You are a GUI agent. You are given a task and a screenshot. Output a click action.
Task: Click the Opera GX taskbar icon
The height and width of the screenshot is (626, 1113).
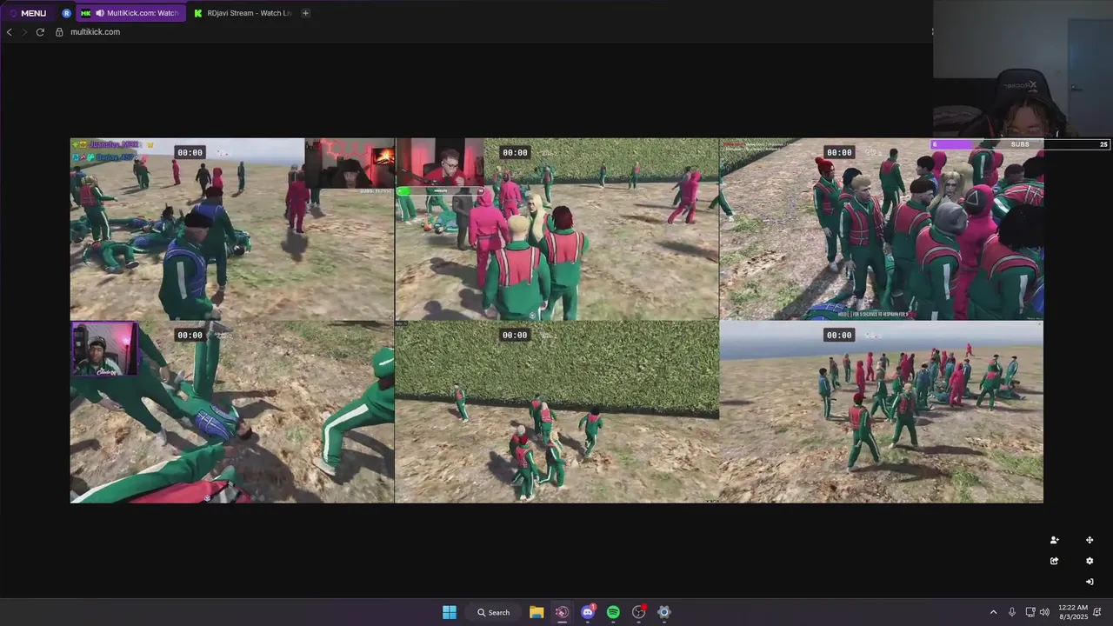click(562, 612)
